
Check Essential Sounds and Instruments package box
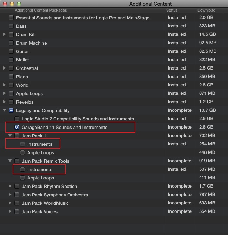coord(11,18)
